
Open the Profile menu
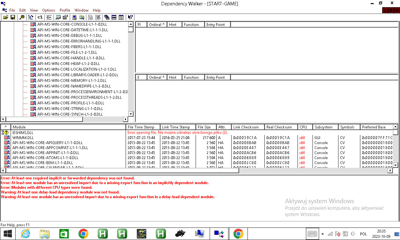pyautogui.click(x=65, y=10)
